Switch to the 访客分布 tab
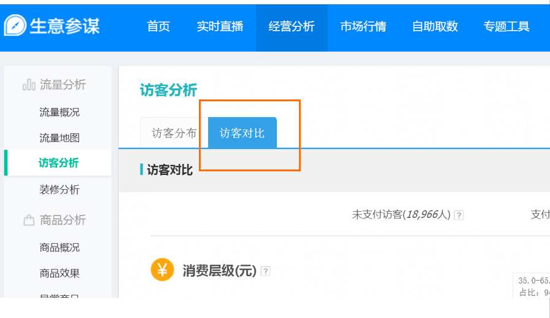This screenshot has width=550, height=318. [x=174, y=133]
